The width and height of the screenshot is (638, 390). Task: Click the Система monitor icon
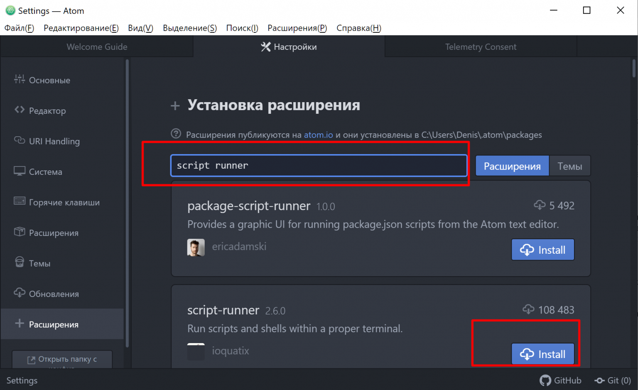(20, 171)
